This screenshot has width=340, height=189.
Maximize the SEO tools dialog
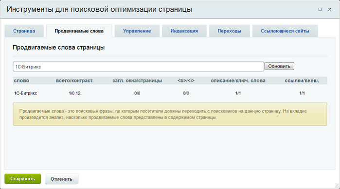(x=320, y=9)
